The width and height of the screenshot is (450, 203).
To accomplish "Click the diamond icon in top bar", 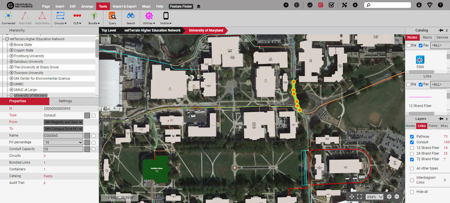I will [430, 5].
